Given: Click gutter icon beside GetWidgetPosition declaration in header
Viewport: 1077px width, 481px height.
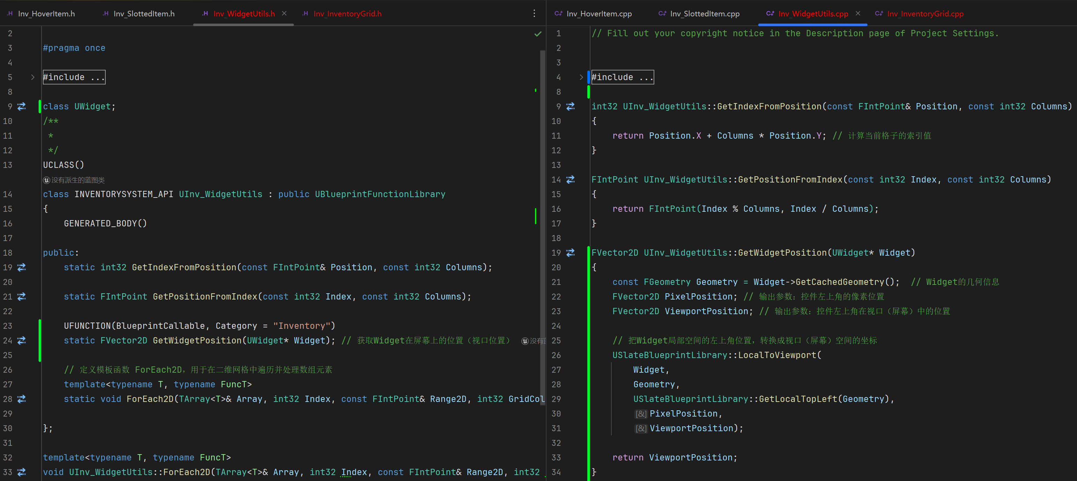Looking at the screenshot, I should pyautogui.click(x=22, y=340).
